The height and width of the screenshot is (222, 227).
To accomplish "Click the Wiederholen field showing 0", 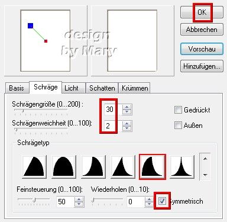I will (x=135, y=202).
